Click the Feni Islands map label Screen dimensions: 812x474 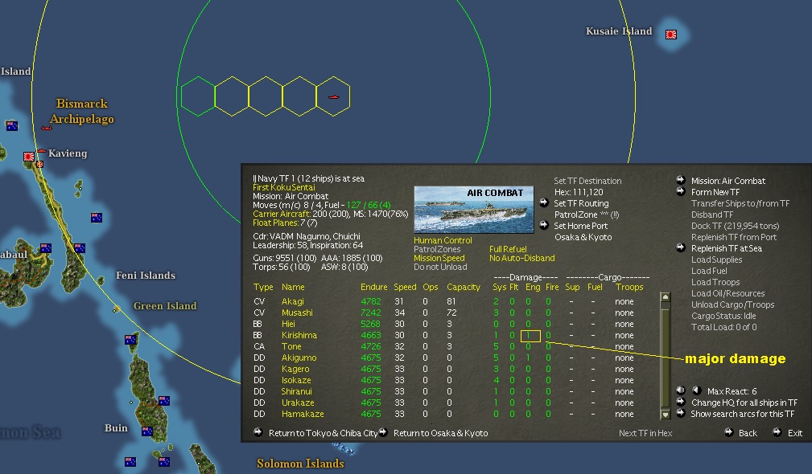(x=146, y=276)
